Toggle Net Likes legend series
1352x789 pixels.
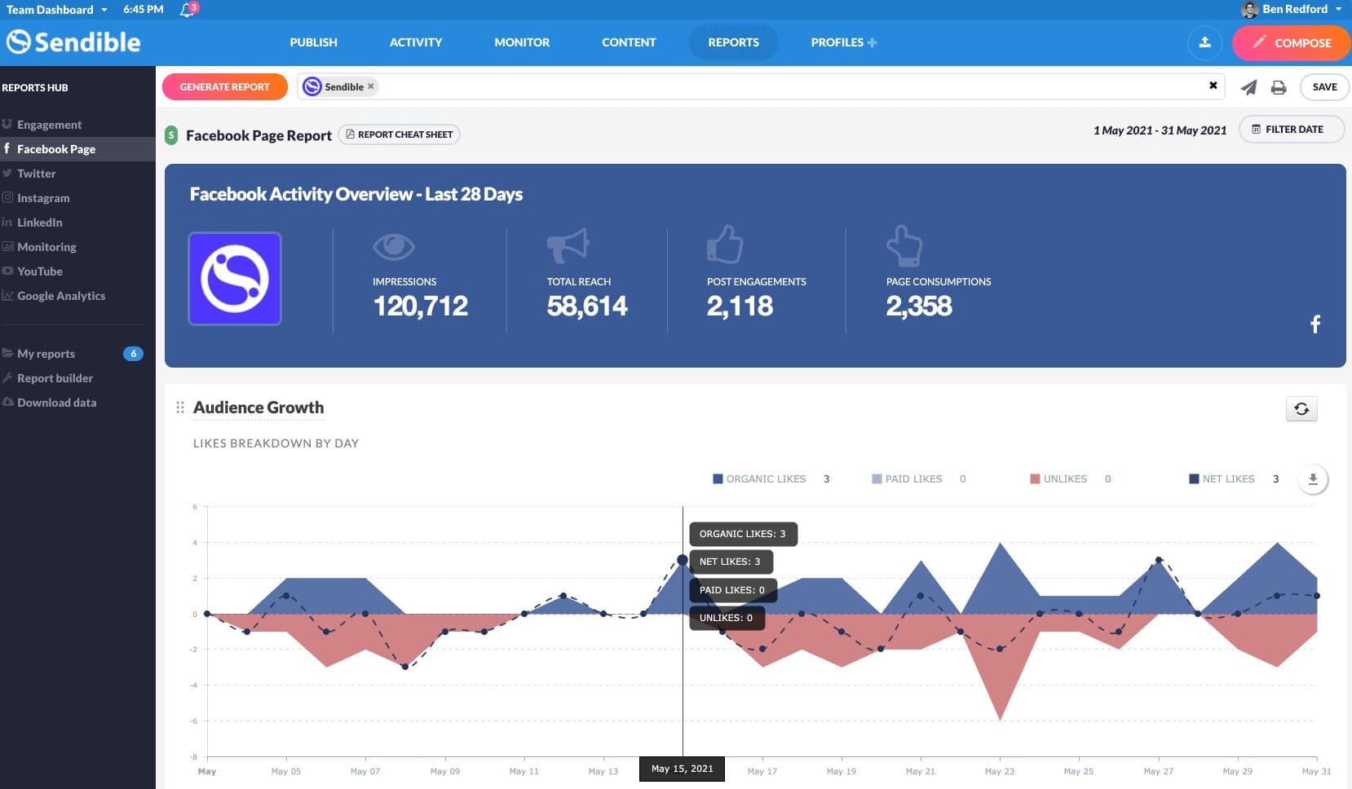point(1222,479)
